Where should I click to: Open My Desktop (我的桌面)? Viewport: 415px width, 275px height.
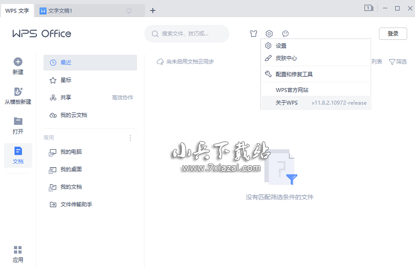pyautogui.click(x=90, y=169)
